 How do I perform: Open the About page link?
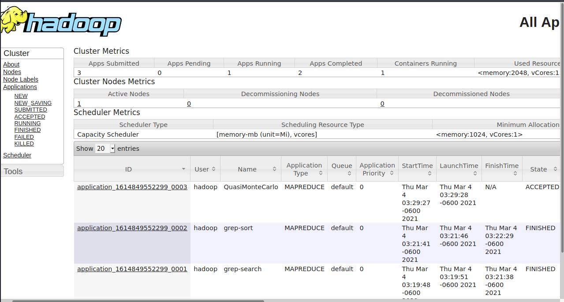click(11, 64)
